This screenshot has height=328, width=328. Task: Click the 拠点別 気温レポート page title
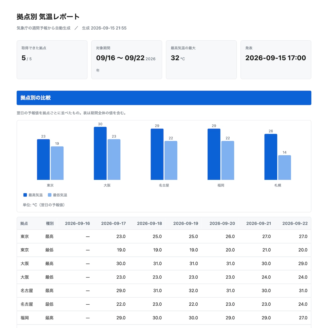pyautogui.click(x=48, y=17)
